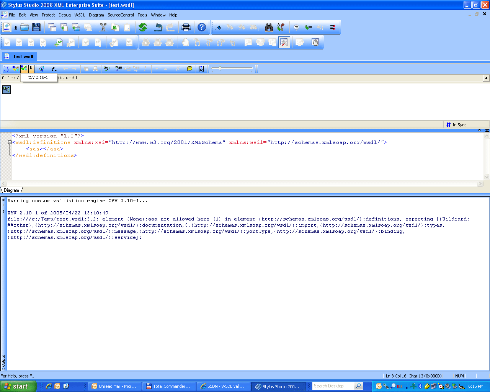
Task: Click the blue Help question mark icon
Action: point(202,27)
